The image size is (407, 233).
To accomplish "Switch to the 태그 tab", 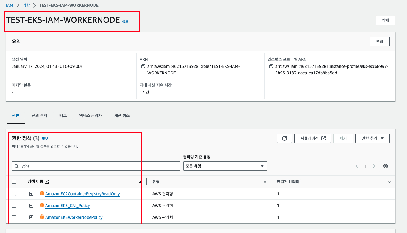I will pyautogui.click(x=63, y=116).
